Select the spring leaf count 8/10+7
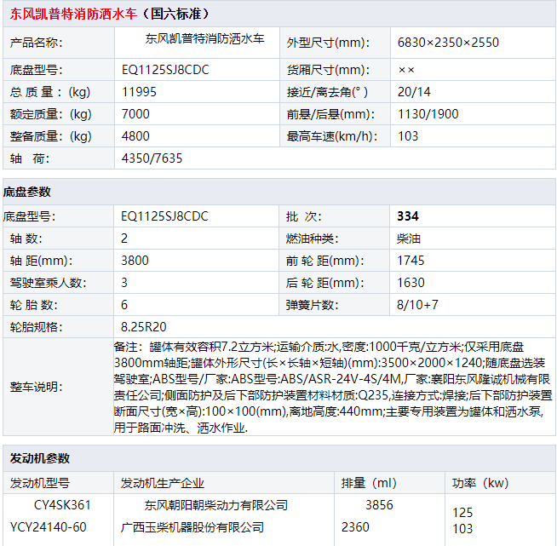557x546 pixels. [417, 305]
